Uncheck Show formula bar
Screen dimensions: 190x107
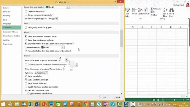point(26,76)
